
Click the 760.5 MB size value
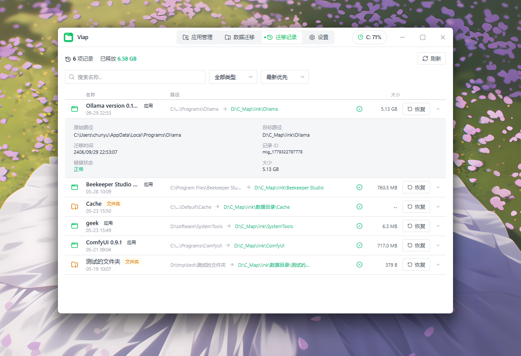click(387, 188)
